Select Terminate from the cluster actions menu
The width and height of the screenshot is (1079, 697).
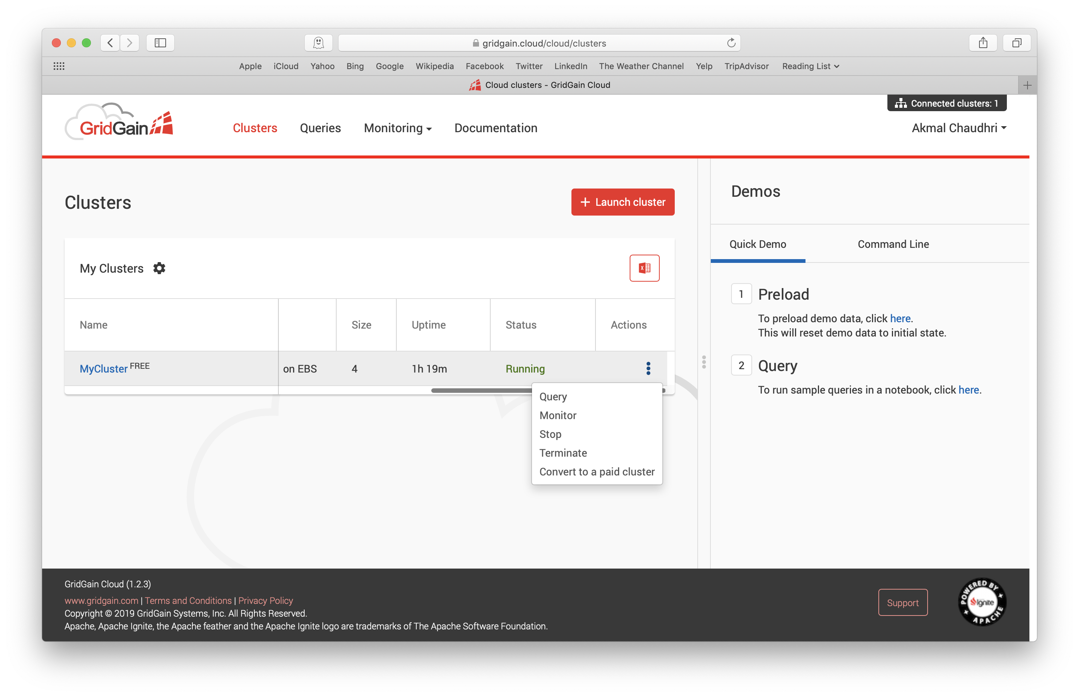coord(563,453)
